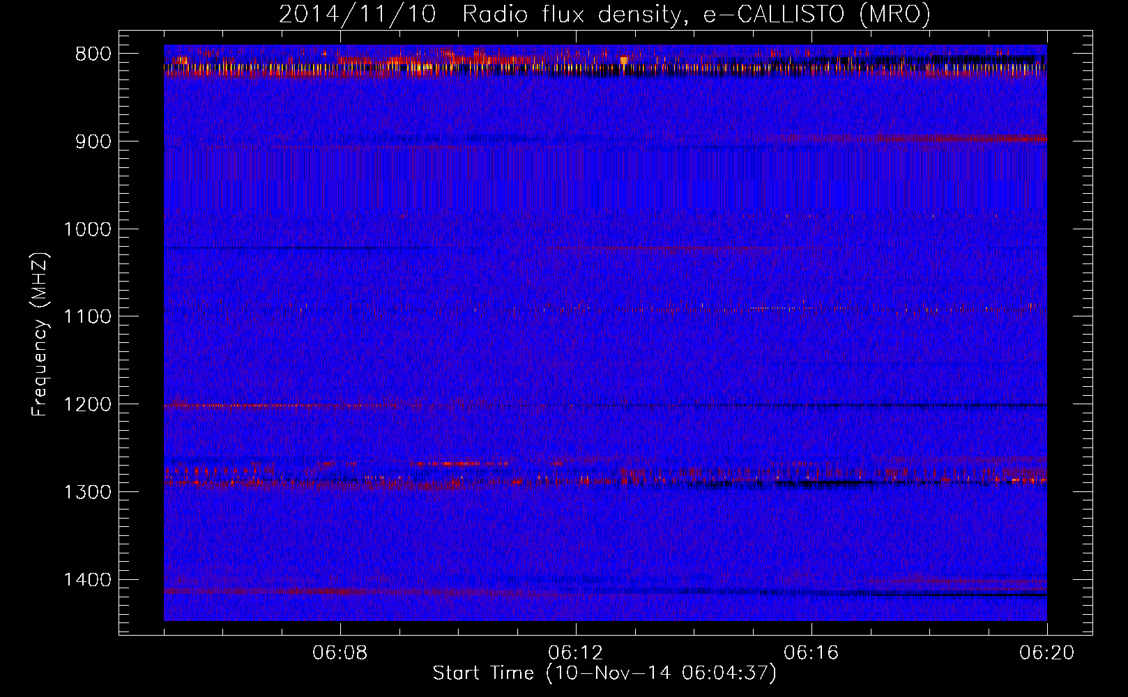Click the plot title "Radio flux density, e-CALLISTO (MRO)"
1128x697 pixels.
coord(696,14)
